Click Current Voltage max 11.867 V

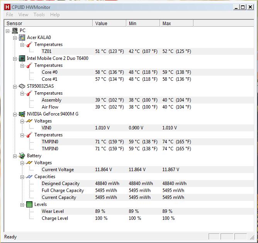pos(171,170)
